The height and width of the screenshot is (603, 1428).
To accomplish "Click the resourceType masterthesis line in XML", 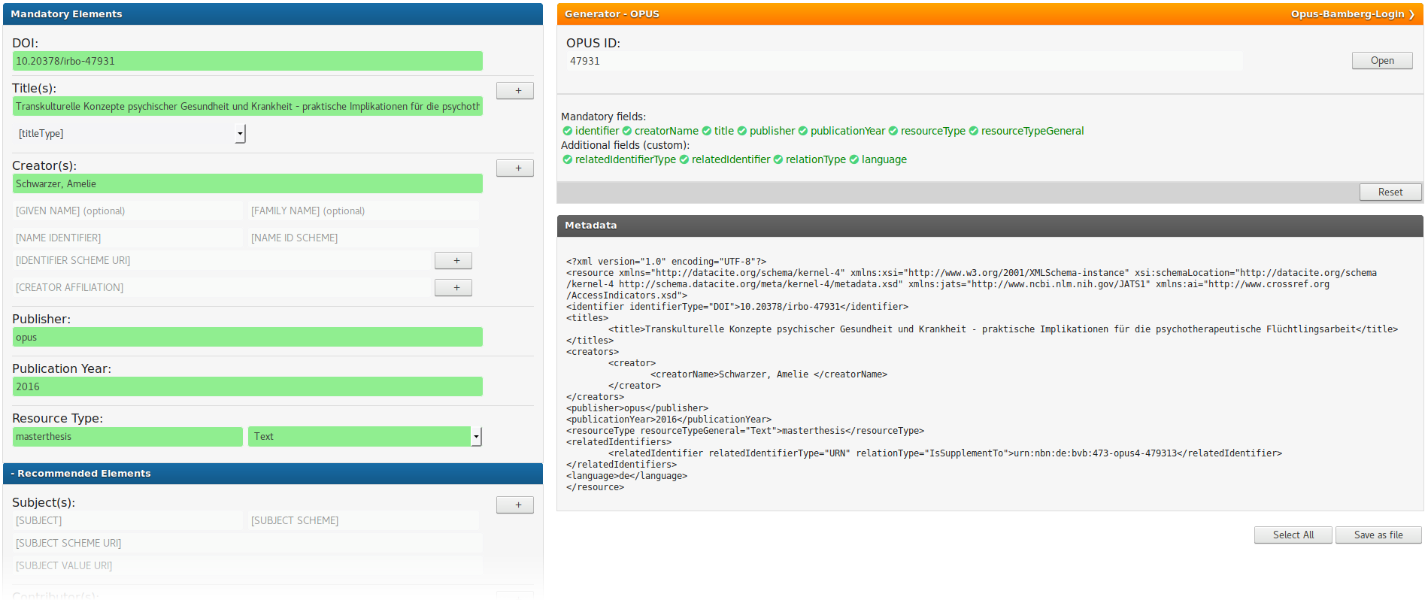I will [x=745, y=431].
